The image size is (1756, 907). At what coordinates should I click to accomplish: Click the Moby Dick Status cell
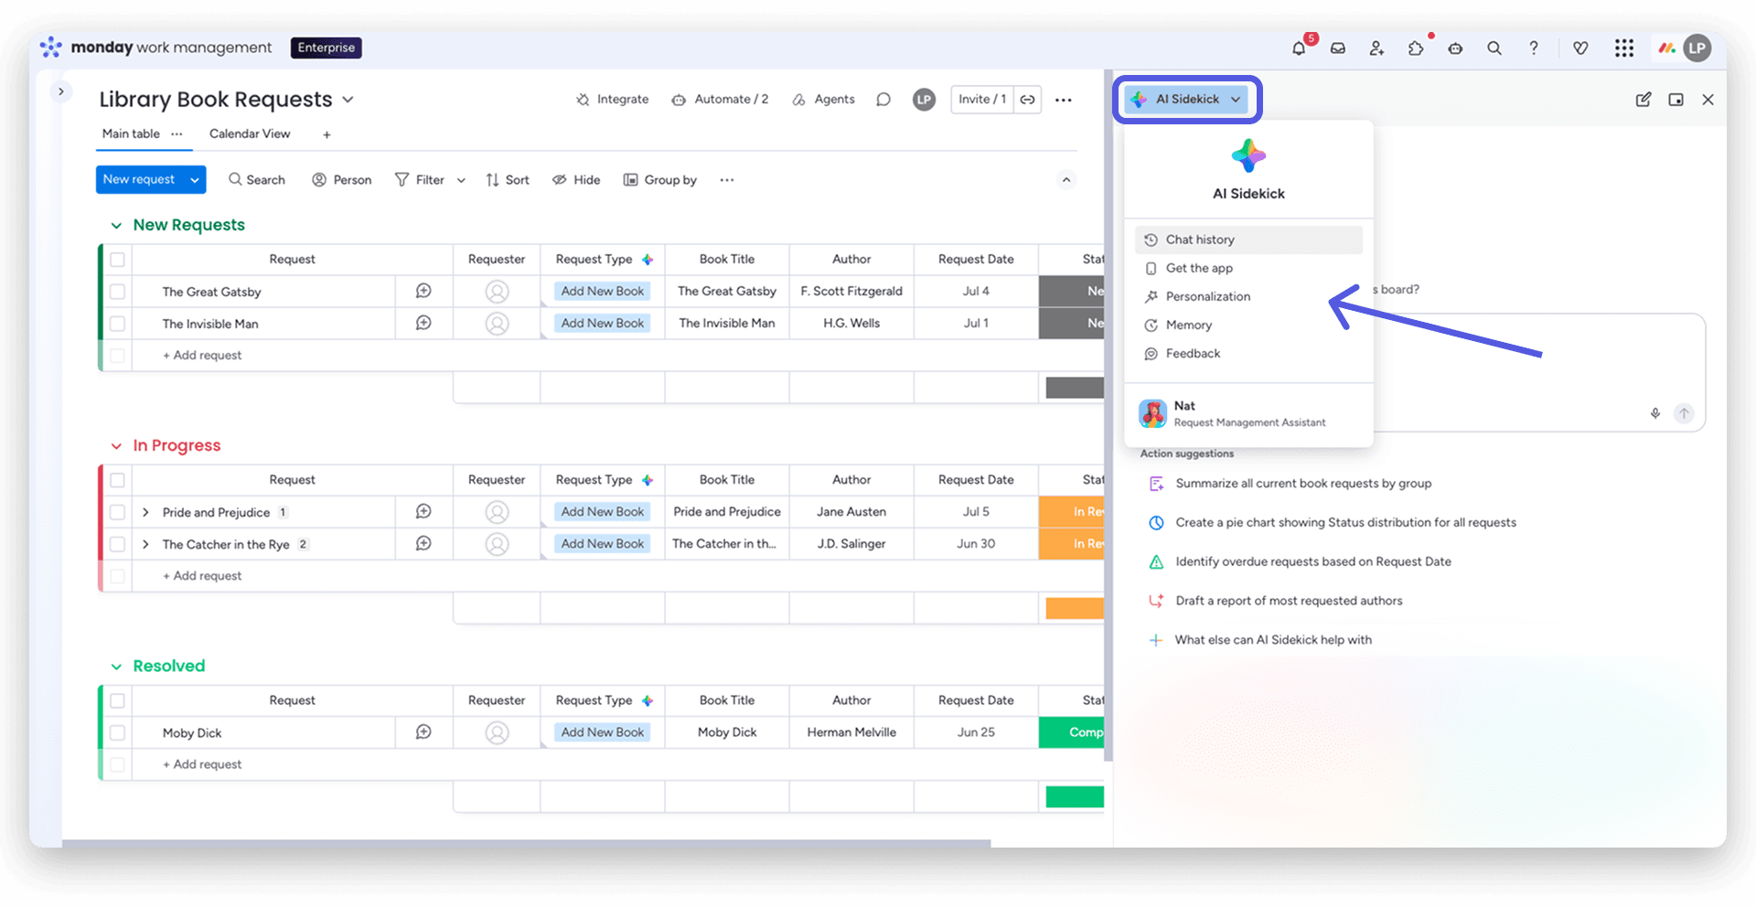tap(1071, 732)
